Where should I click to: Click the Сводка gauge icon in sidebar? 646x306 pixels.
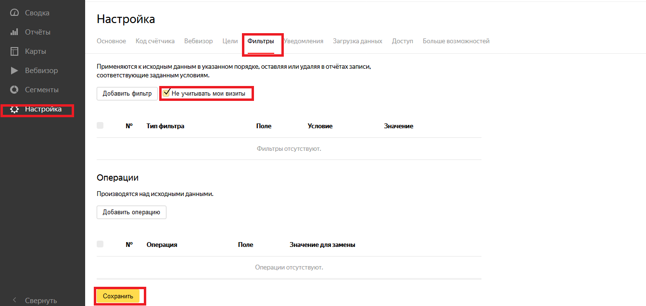click(14, 13)
